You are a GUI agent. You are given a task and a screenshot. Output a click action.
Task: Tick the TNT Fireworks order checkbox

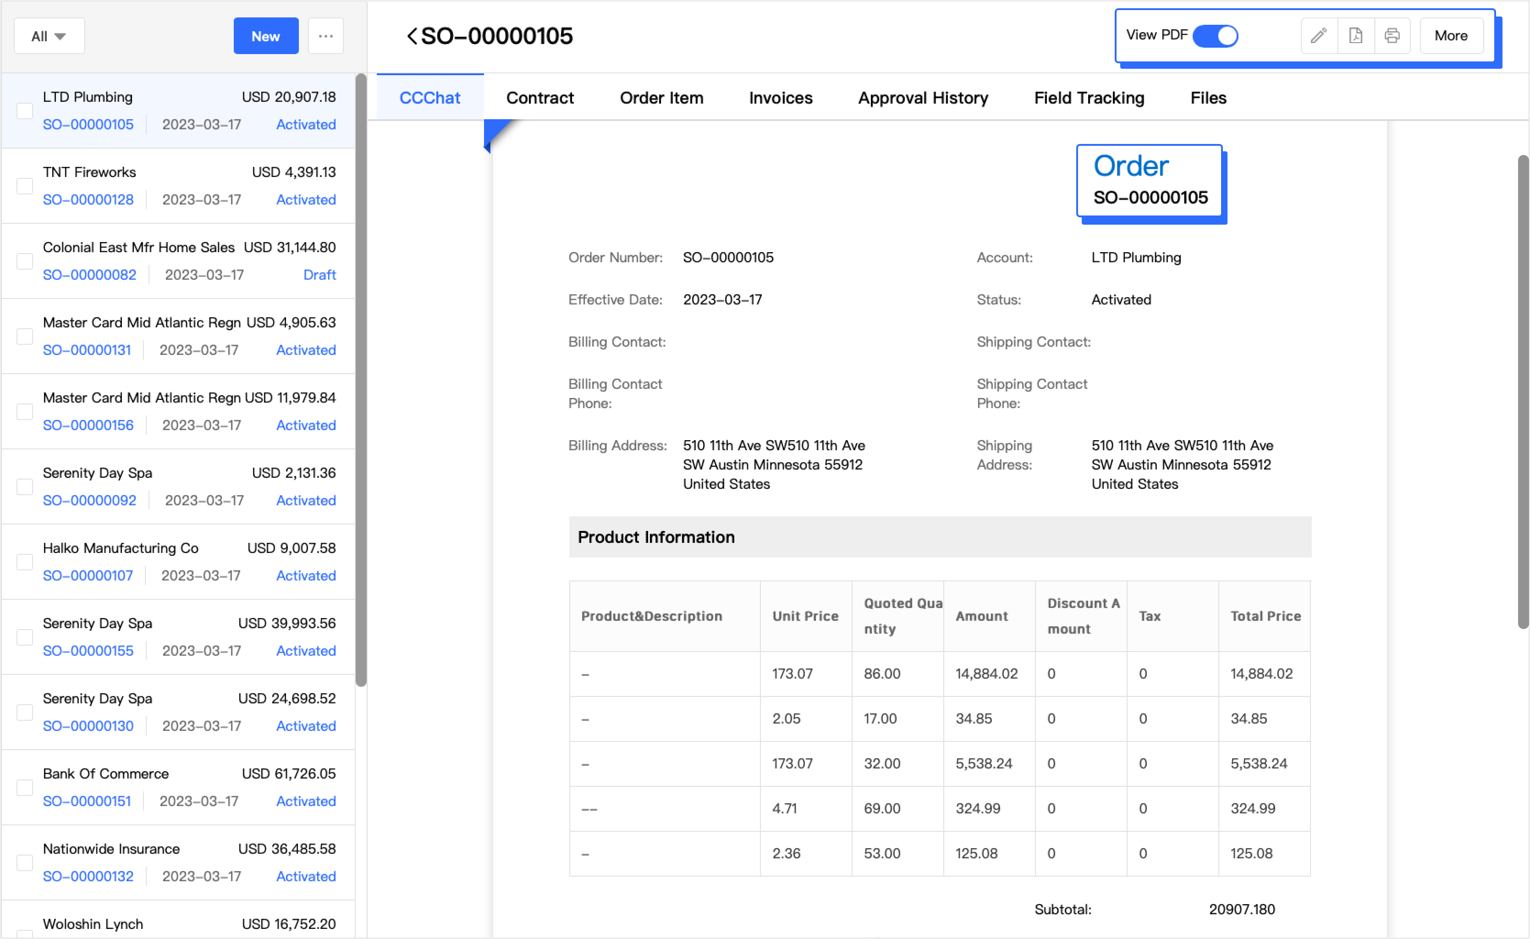pyautogui.click(x=25, y=186)
